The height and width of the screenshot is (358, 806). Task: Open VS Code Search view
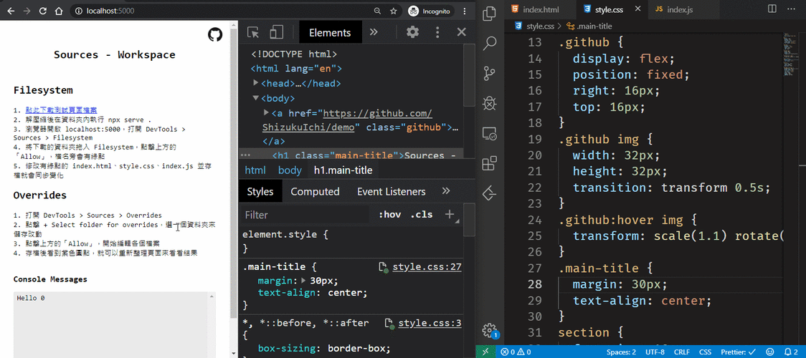click(490, 43)
